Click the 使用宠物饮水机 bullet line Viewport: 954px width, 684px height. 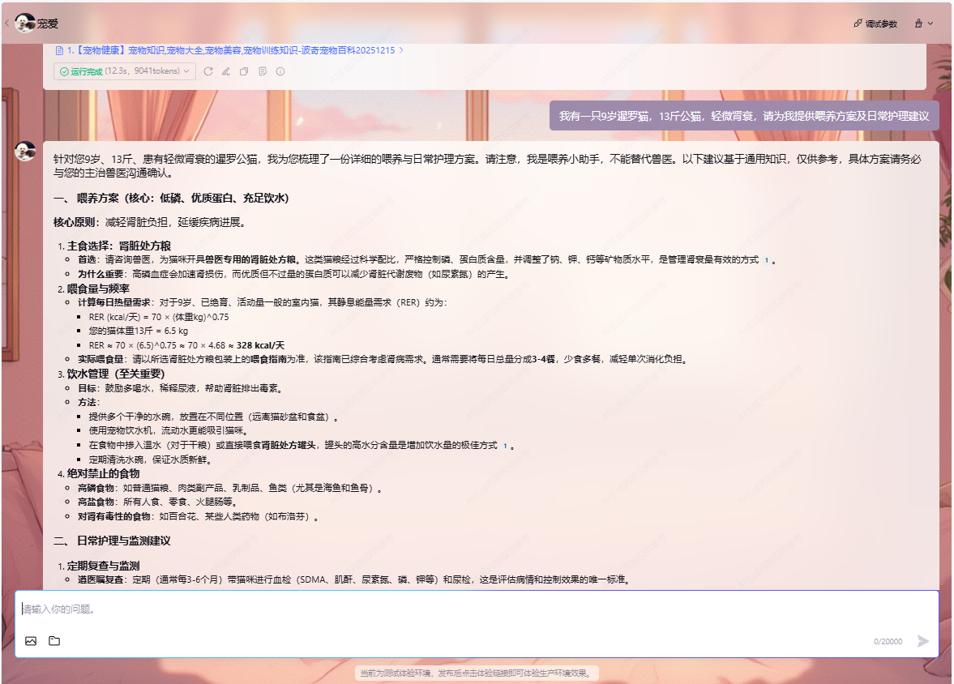point(169,431)
